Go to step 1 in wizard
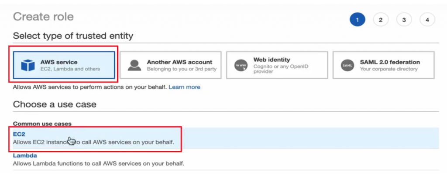Screen dimensions: 447x180 pos(357,20)
